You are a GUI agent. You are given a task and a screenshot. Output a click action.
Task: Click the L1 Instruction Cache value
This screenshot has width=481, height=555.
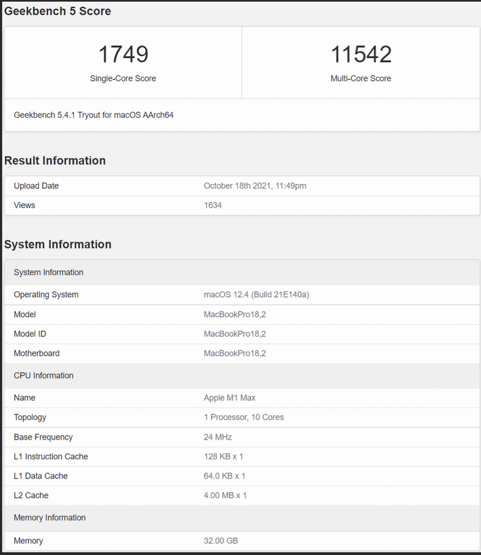coord(224,456)
